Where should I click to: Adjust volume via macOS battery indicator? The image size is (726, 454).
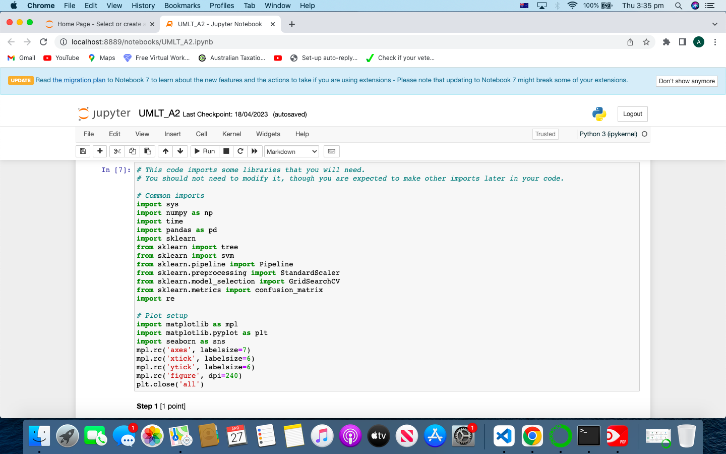click(x=604, y=6)
